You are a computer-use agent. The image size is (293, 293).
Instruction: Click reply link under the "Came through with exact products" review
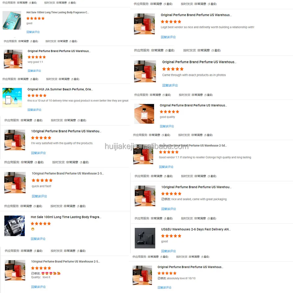170,85
